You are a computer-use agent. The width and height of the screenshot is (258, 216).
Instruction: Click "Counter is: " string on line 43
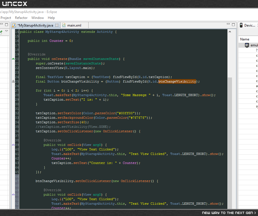[103, 163]
